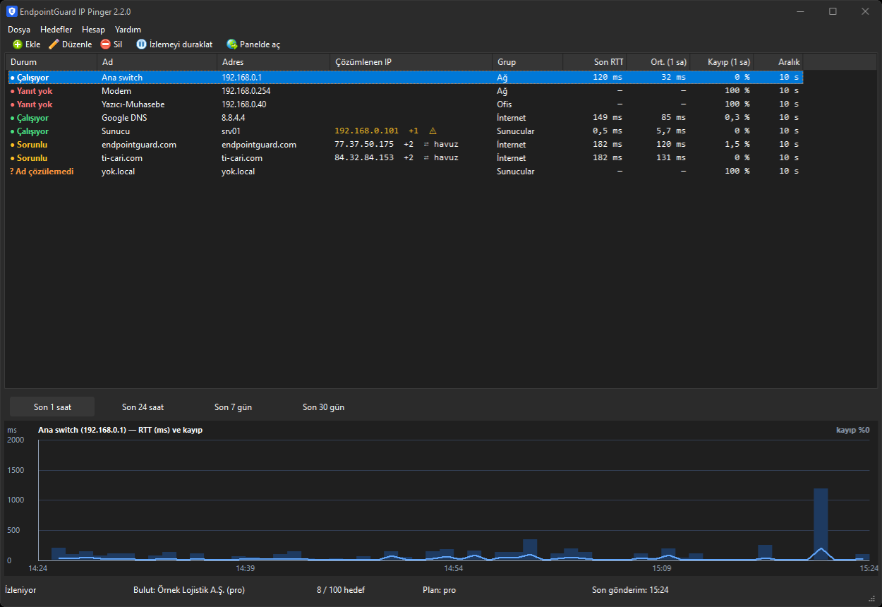This screenshot has height=607, width=882.
Task: Pause monitoring with the İzlemeyi duraklat icon
Action: click(x=141, y=44)
